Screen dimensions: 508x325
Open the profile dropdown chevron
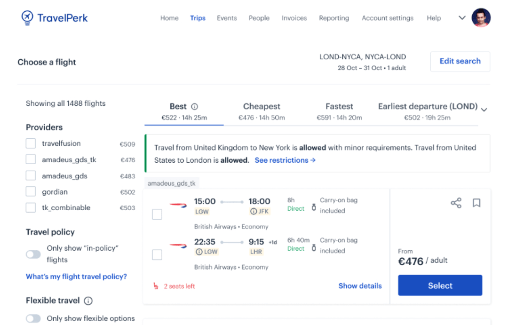pos(461,17)
